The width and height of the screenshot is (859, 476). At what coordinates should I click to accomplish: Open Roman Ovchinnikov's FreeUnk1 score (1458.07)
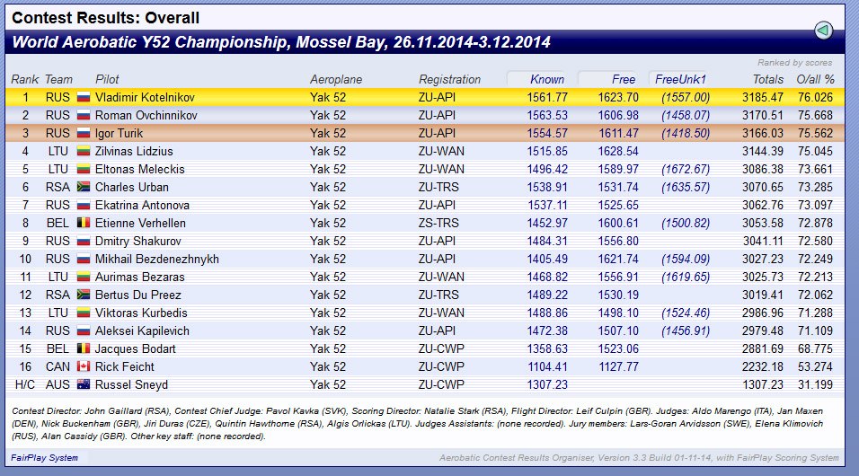686,116
